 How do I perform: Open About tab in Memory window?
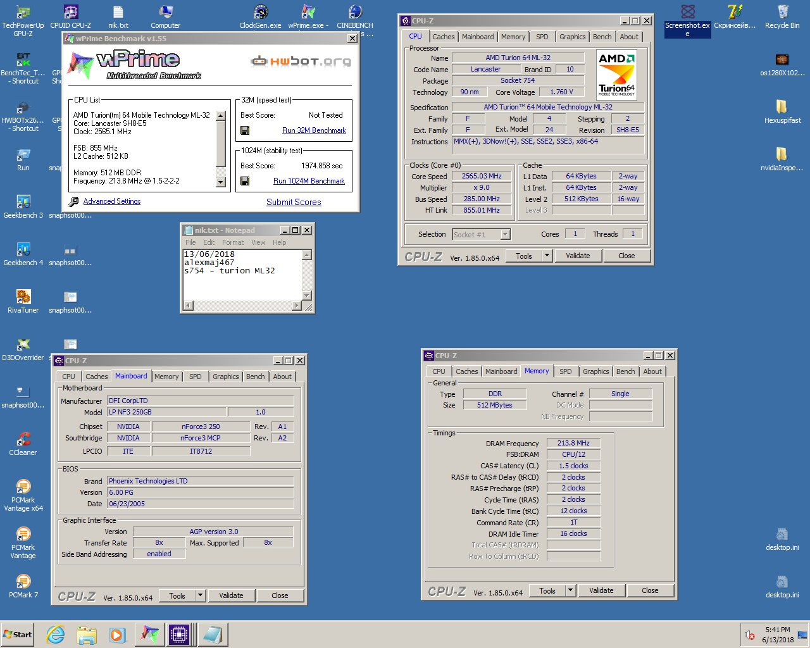pos(652,371)
